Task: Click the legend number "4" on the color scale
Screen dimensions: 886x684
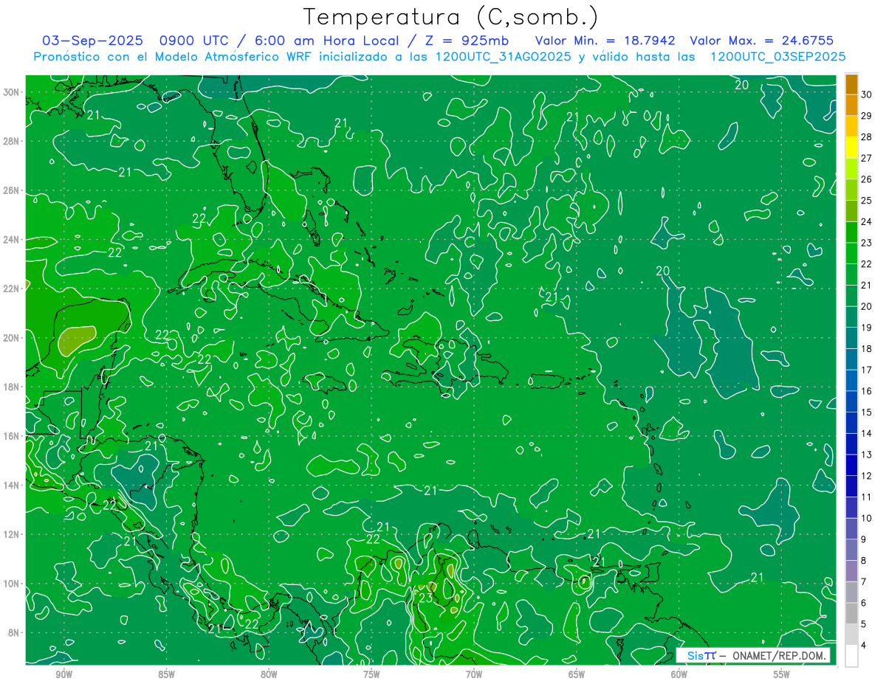Action: [865, 645]
